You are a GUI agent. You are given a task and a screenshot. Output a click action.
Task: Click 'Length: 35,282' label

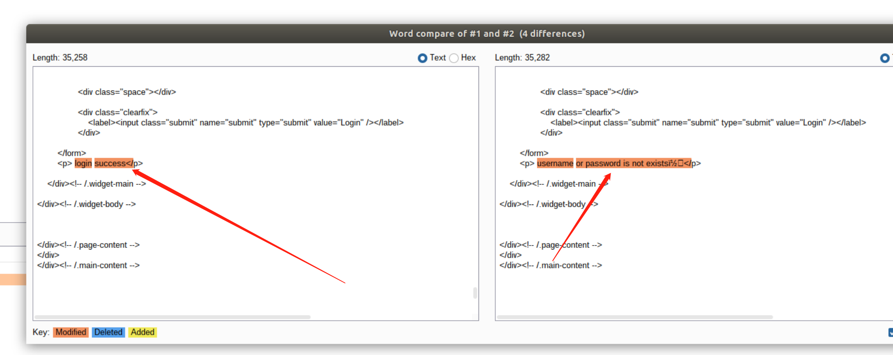tap(522, 58)
